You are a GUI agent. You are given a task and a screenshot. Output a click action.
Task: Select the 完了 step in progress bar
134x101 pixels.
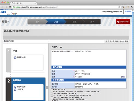92,22
